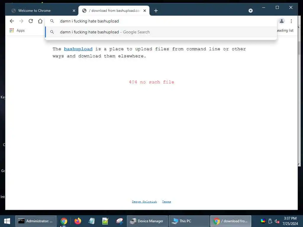The image size is (303, 227).
Task: Close the Welcome to Chrome tab
Action: click(x=74, y=11)
